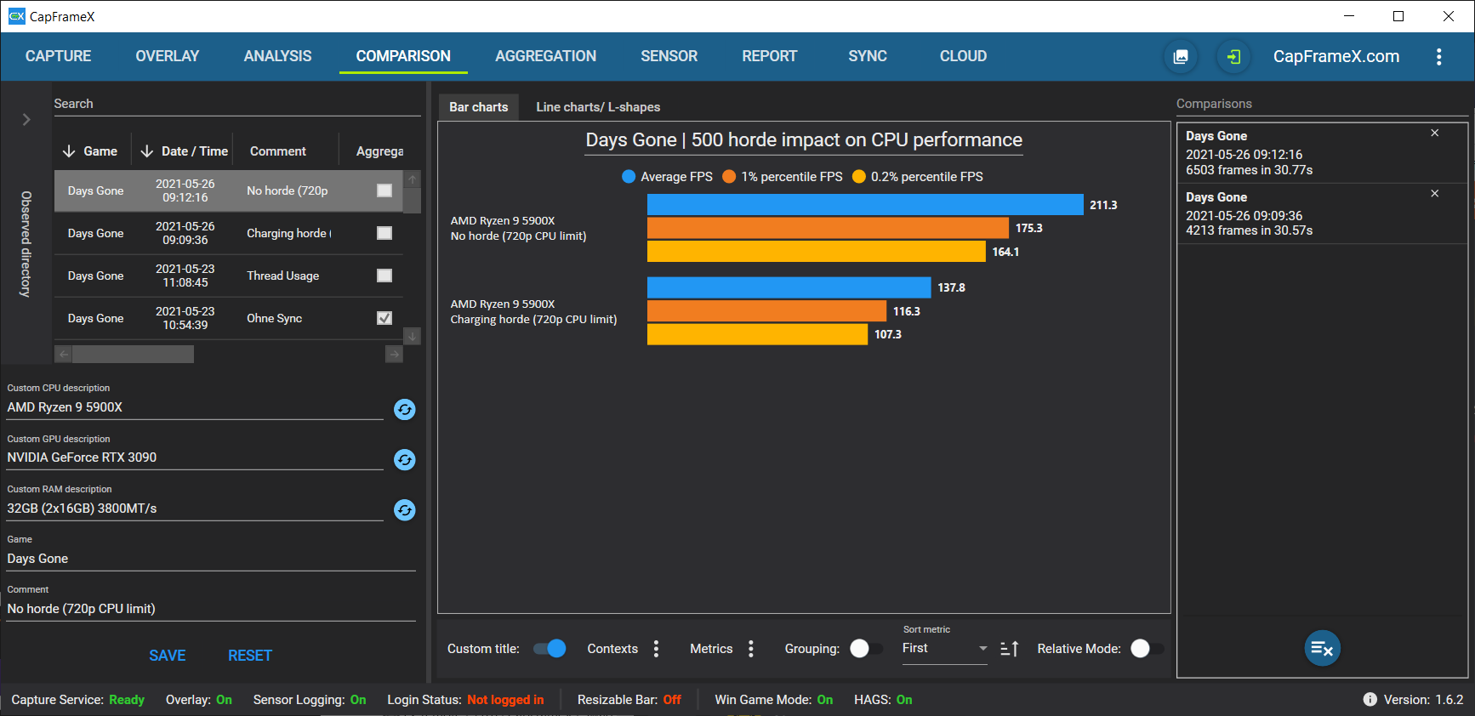Open the Sort metric dropdown showing First
Image resolution: width=1475 pixels, height=716 pixels.
pyautogui.click(x=944, y=649)
